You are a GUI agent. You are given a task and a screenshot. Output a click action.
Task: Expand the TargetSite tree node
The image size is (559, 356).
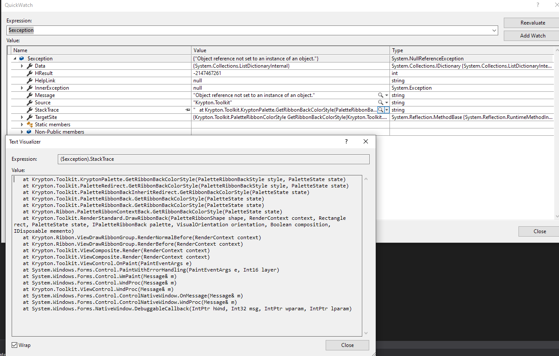coord(22,117)
